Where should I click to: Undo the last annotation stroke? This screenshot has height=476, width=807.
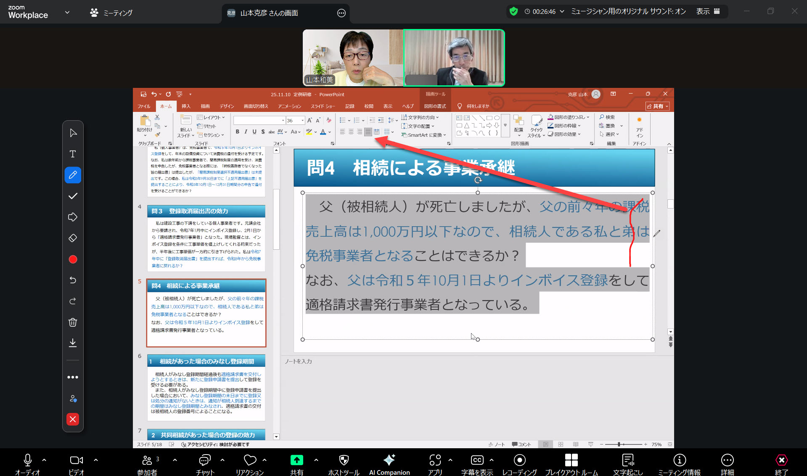(73, 280)
